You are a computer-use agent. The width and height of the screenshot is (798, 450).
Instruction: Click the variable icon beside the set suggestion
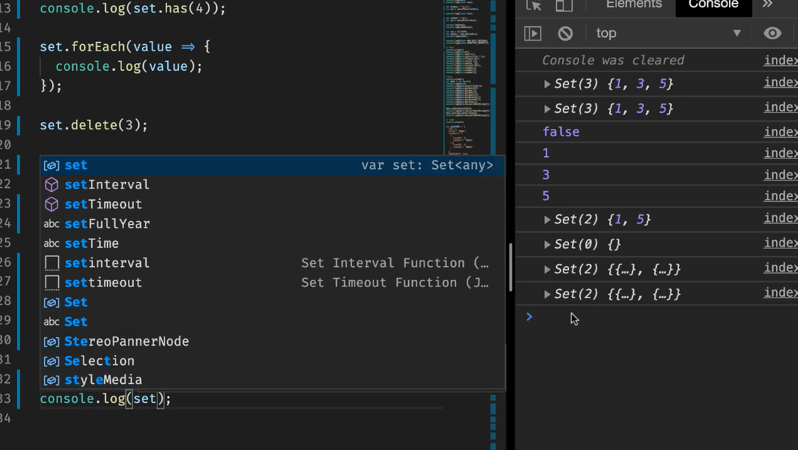(50, 164)
